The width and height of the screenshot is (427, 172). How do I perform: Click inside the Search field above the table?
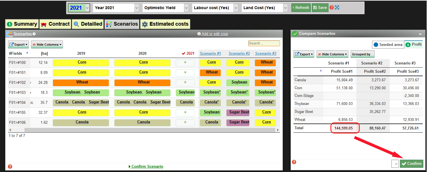264,43
